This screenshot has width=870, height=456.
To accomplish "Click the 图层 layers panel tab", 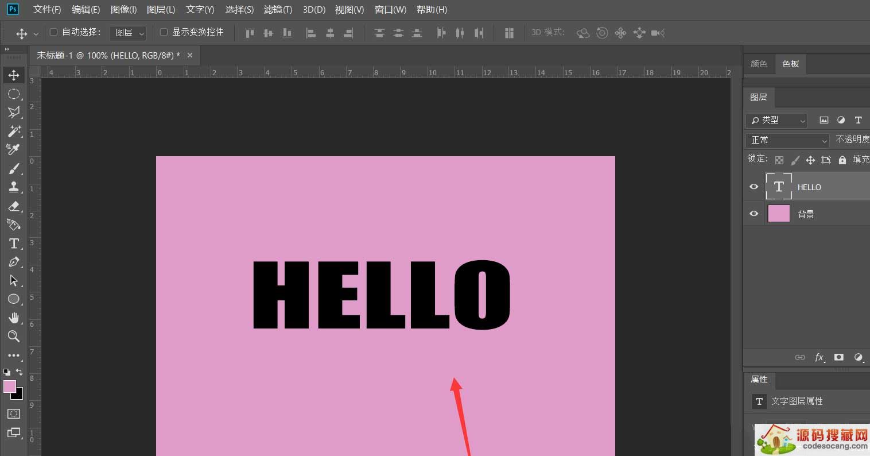I will point(759,97).
